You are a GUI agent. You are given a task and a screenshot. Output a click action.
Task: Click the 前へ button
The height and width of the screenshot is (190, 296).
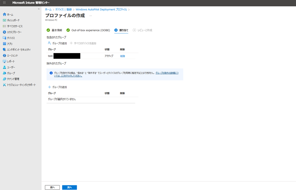(52, 187)
